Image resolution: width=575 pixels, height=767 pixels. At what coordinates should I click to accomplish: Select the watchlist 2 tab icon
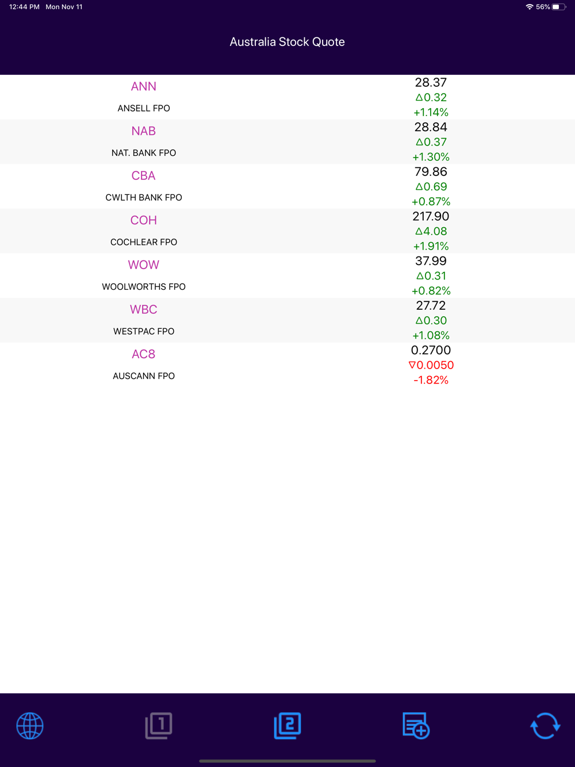[287, 726]
